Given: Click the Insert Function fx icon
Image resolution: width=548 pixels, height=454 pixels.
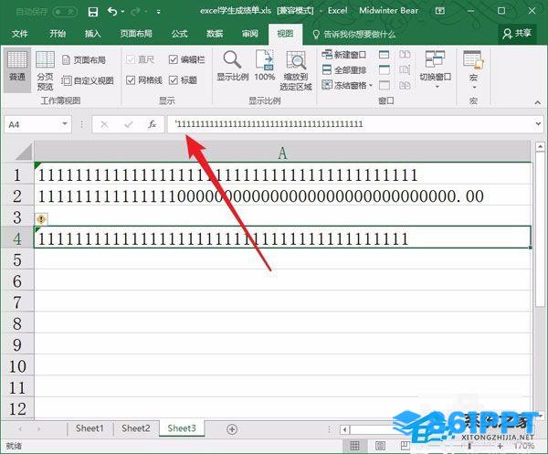Looking at the screenshot, I should click(152, 124).
